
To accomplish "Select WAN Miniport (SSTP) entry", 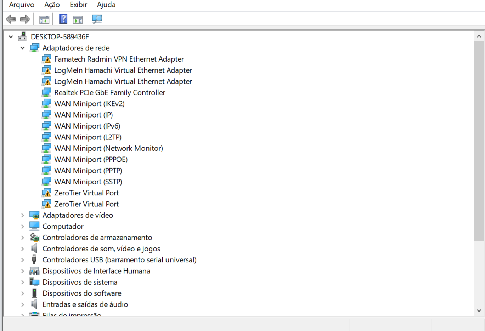I will click(88, 182).
